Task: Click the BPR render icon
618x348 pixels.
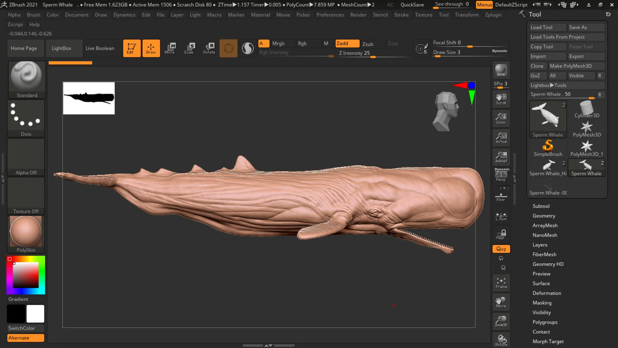Action: tap(501, 71)
